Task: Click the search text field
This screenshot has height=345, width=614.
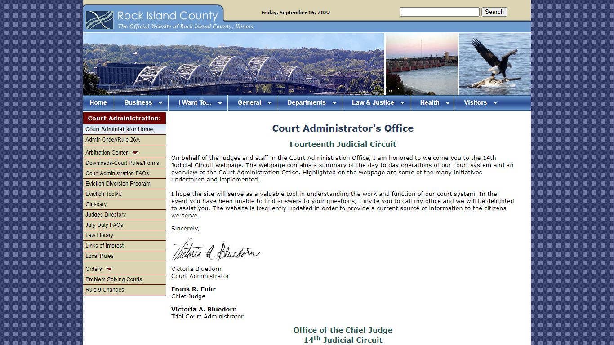Action: 440,12
